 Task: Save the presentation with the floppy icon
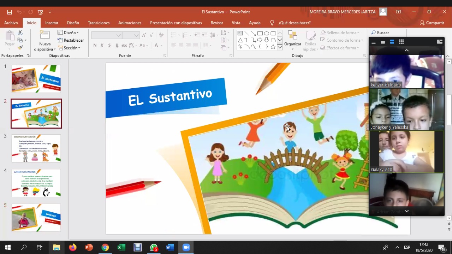coord(10,12)
